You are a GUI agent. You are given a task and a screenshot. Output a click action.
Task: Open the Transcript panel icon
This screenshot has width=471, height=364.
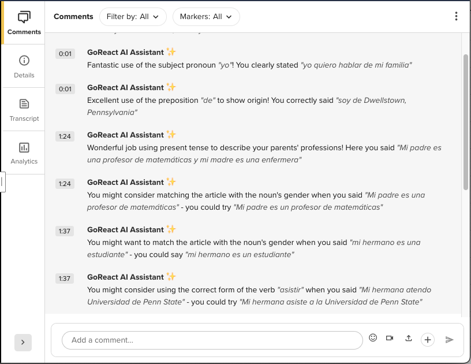coord(23,104)
